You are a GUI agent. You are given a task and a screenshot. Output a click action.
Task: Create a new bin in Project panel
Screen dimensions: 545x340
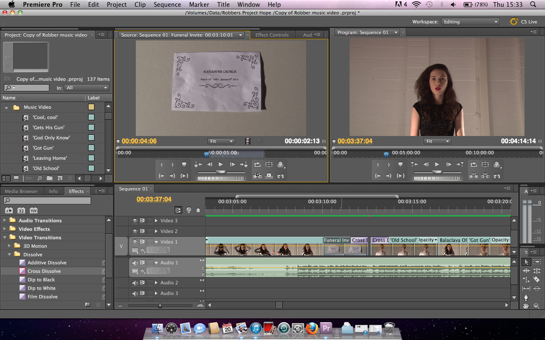pyautogui.click(x=49, y=178)
